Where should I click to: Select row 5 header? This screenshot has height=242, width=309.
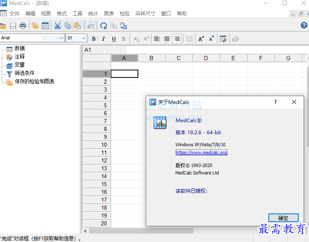click(97, 105)
